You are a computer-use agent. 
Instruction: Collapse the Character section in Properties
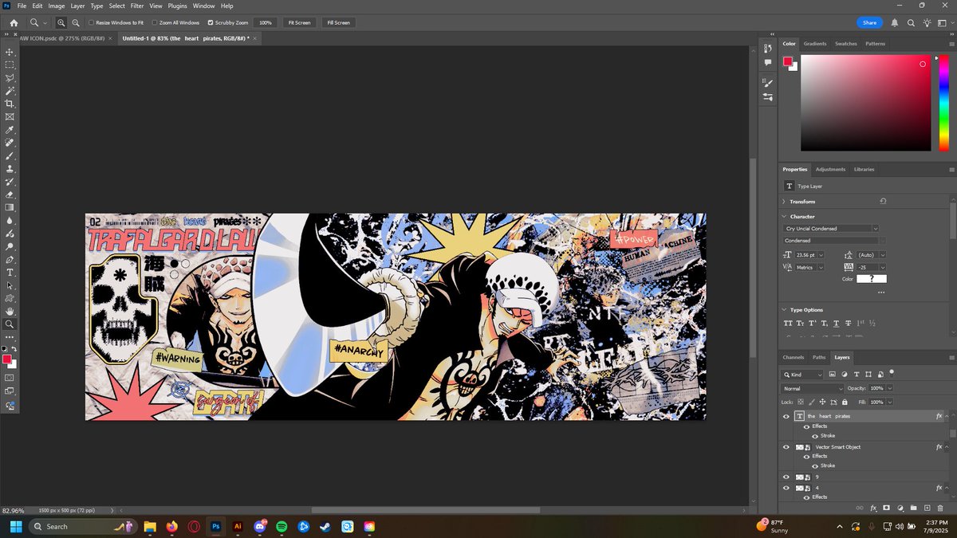coord(785,216)
